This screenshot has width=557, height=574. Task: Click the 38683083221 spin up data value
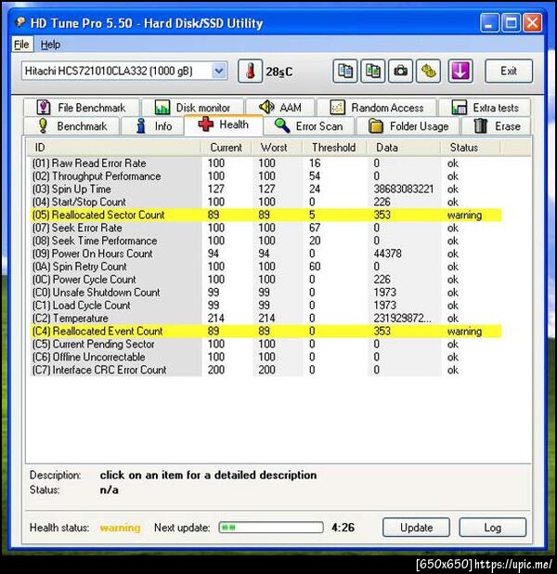pyautogui.click(x=404, y=189)
